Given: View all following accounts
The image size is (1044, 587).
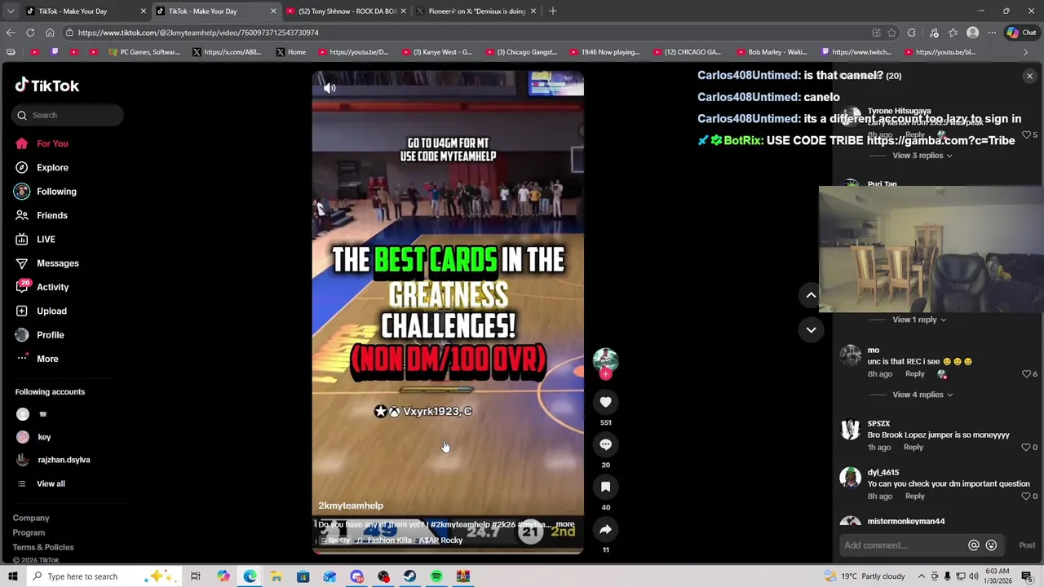Looking at the screenshot, I should 51,483.
